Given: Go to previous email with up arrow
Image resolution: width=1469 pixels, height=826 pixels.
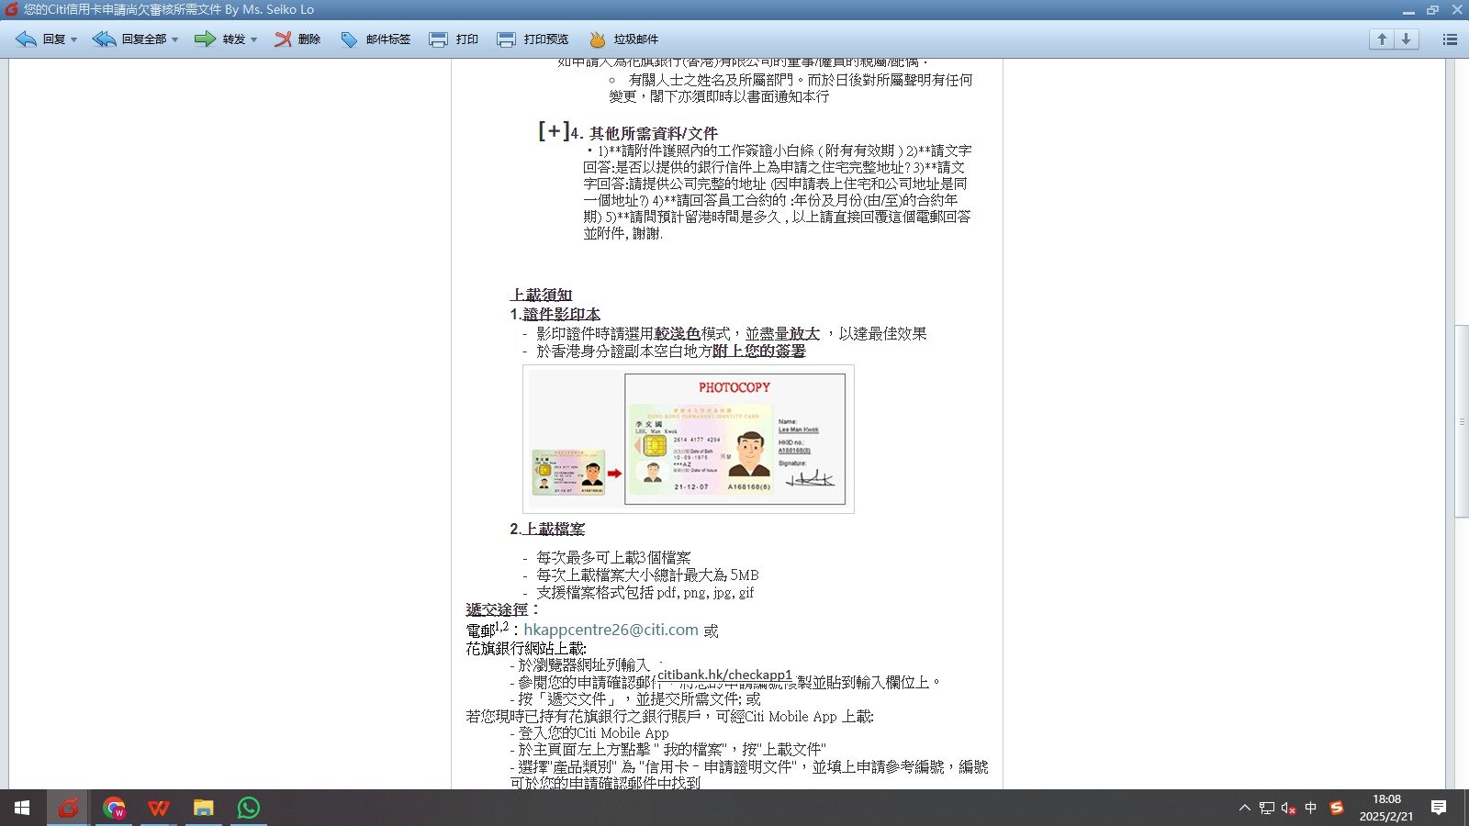Looking at the screenshot, I should pos(1381,39).
